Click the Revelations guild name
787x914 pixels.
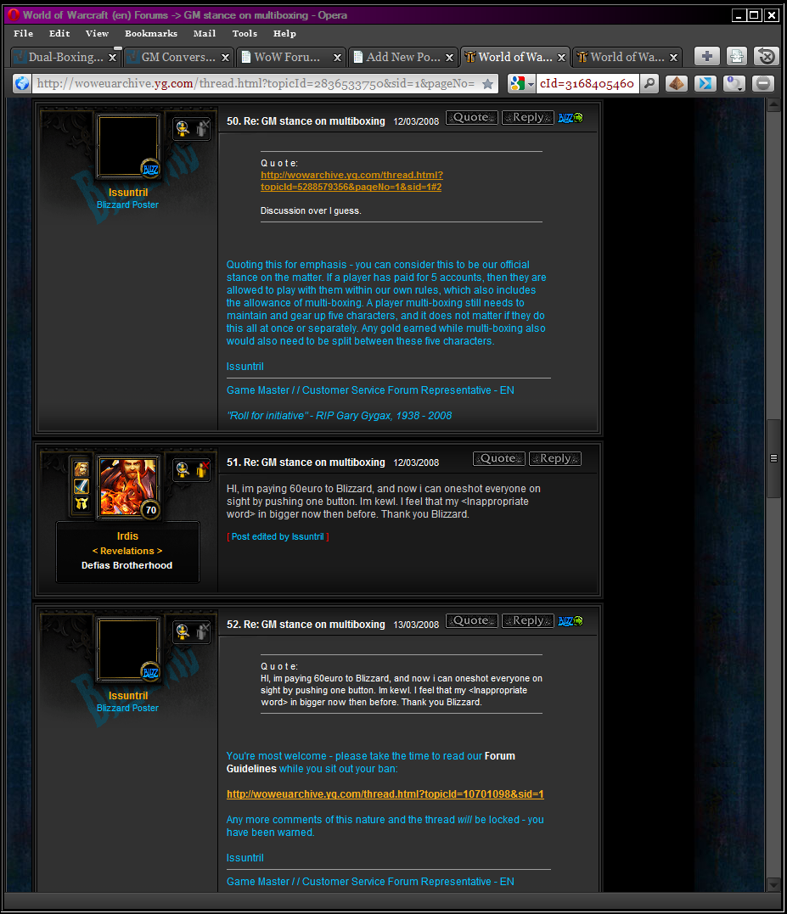(x=127, y=551)
